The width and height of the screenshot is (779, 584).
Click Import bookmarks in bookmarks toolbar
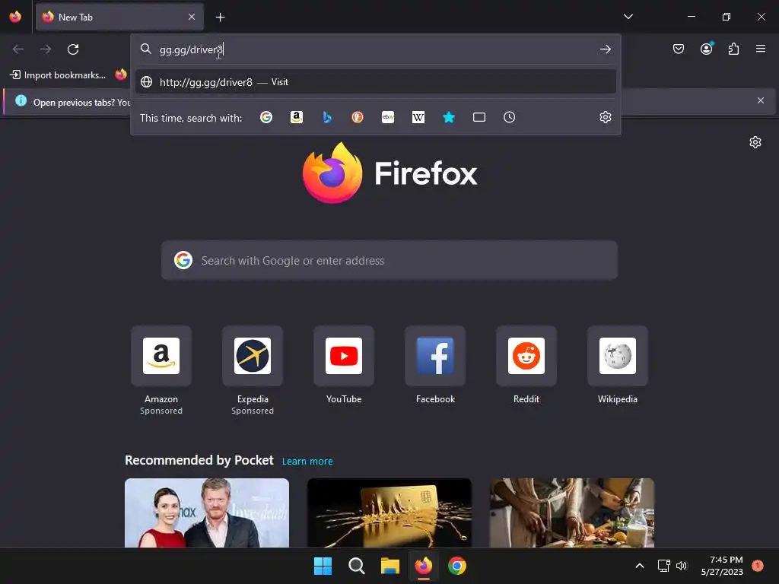[58, 75]
